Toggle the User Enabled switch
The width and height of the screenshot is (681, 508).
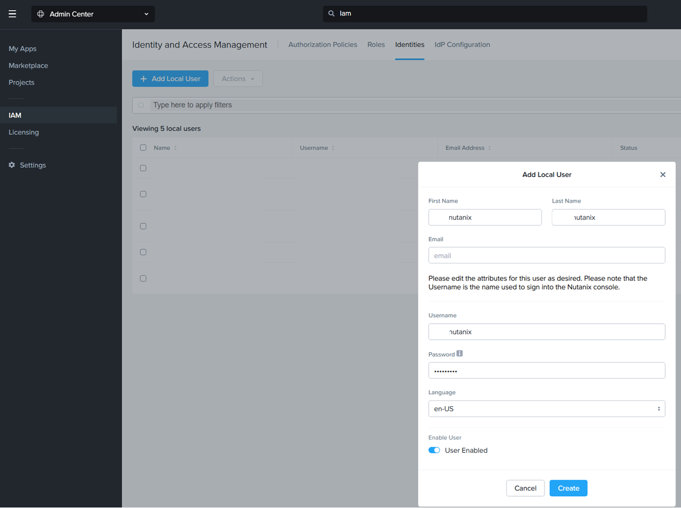coord(434,450)
